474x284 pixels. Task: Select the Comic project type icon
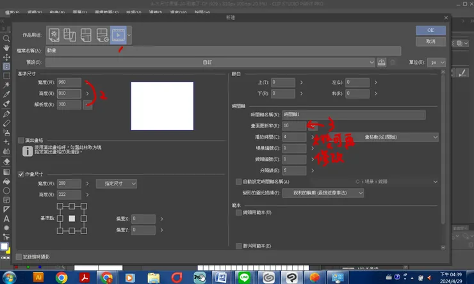tap(70, 35)
